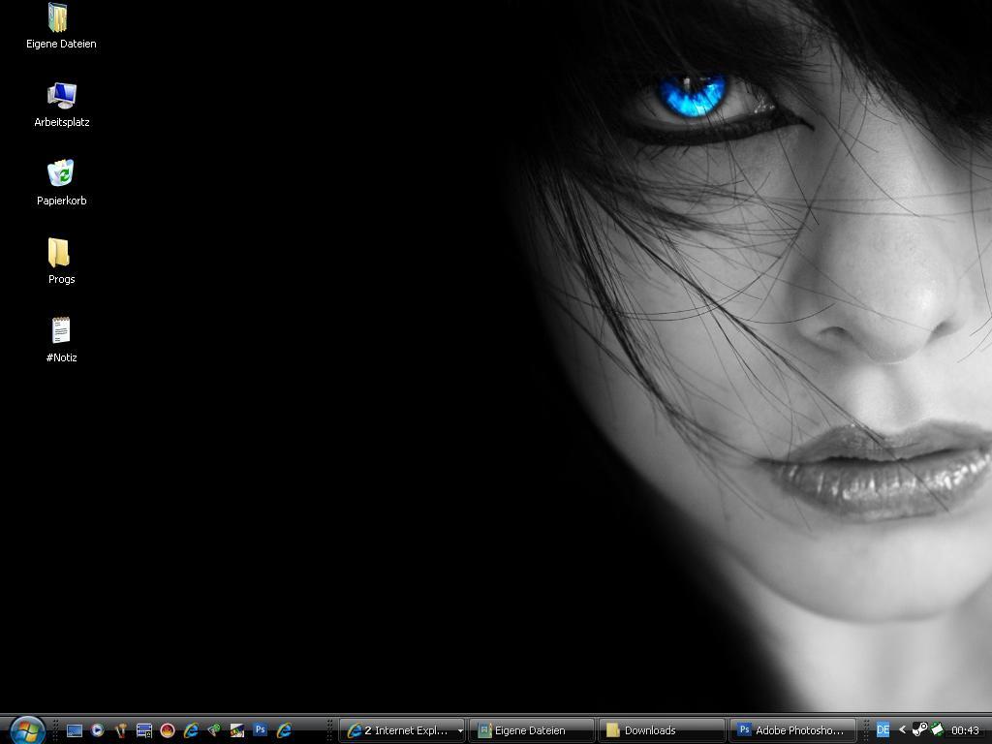Click Internet Explorer icon right of Photoshop quick launch
Image resolution: width=992 pixels, height=744 pixels.
(x=284, y=730)
